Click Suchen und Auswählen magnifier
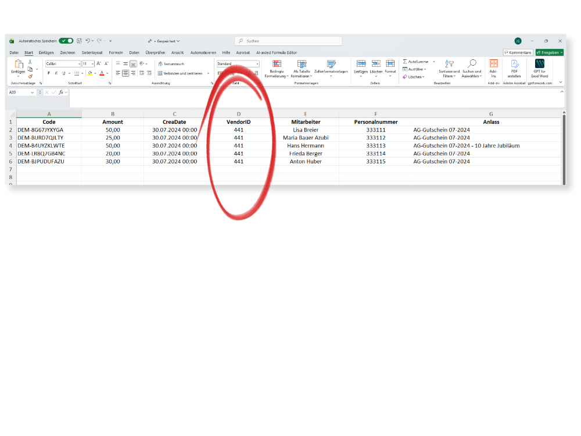This screenshot has width=581, height=436. pyautogui.click(x=472, y=64)
